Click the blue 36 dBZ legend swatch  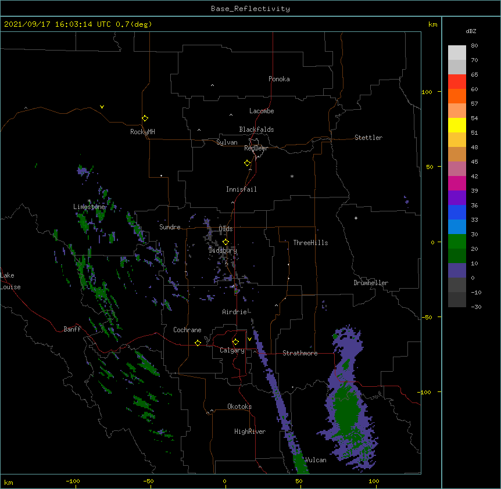(x=457, y=212)
